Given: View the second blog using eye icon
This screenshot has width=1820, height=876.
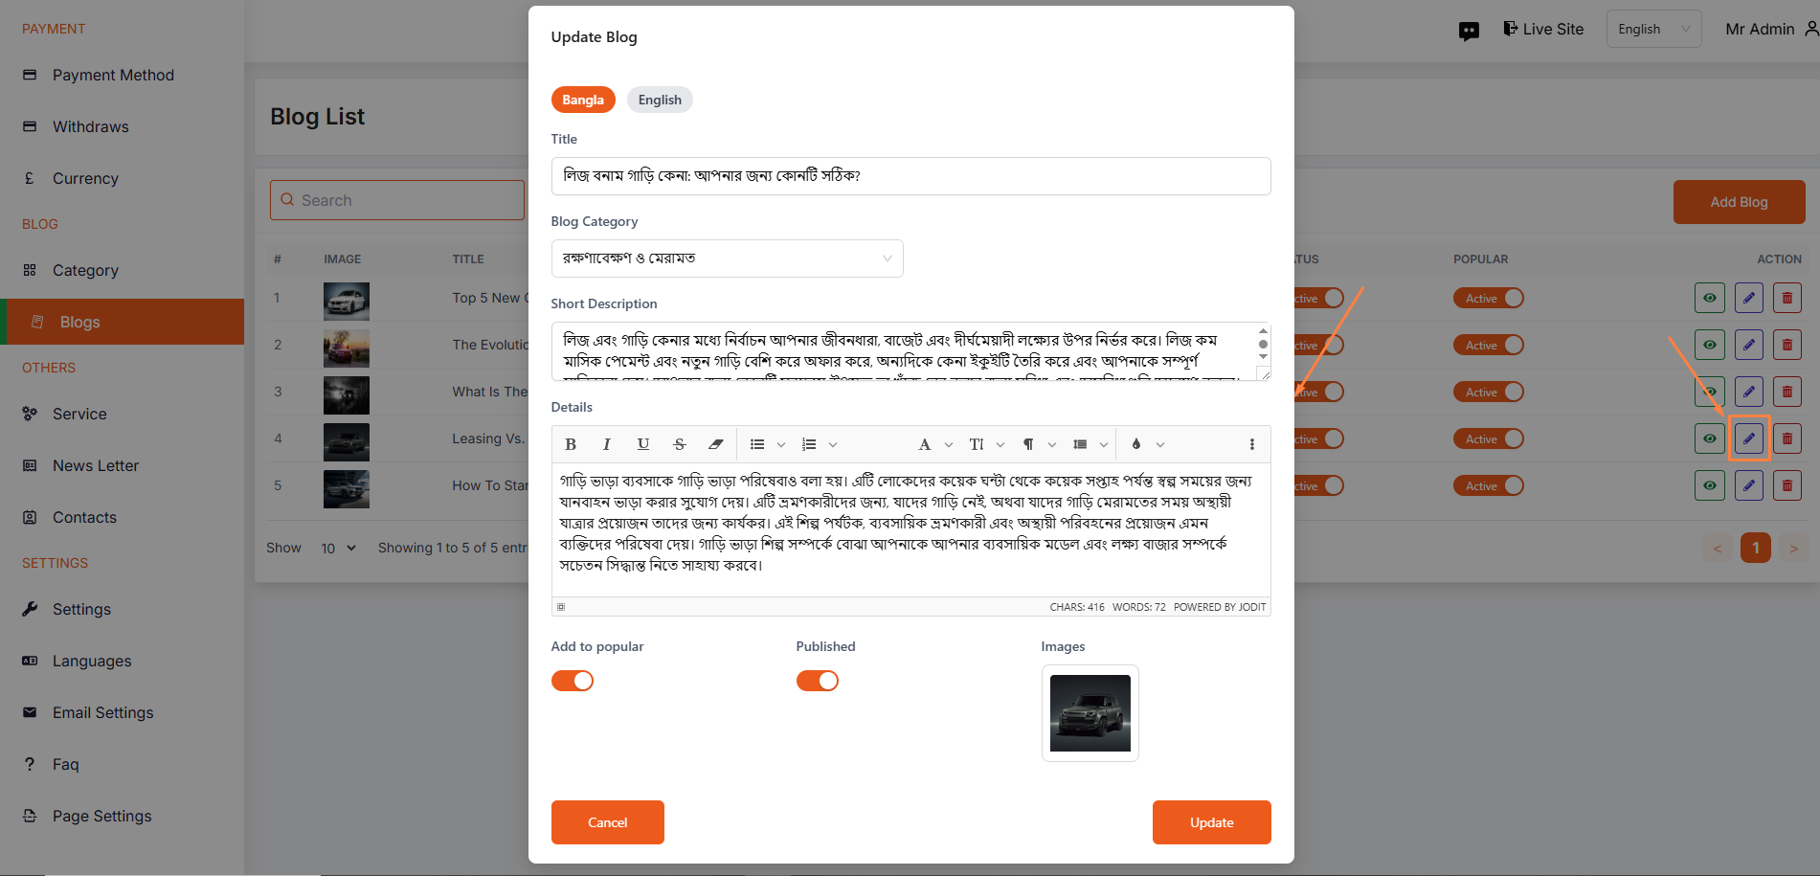Looking at the screenshot, I should point(1710,345).
